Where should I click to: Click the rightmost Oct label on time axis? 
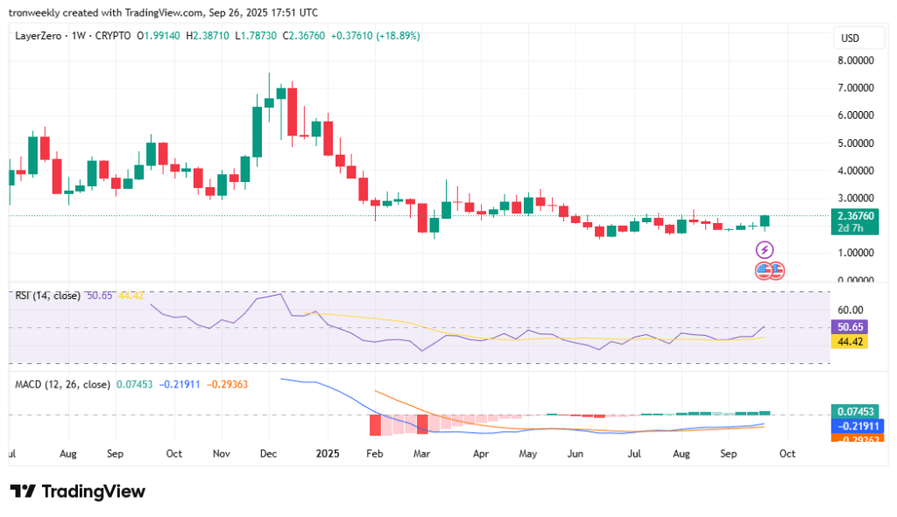(788, 454)
